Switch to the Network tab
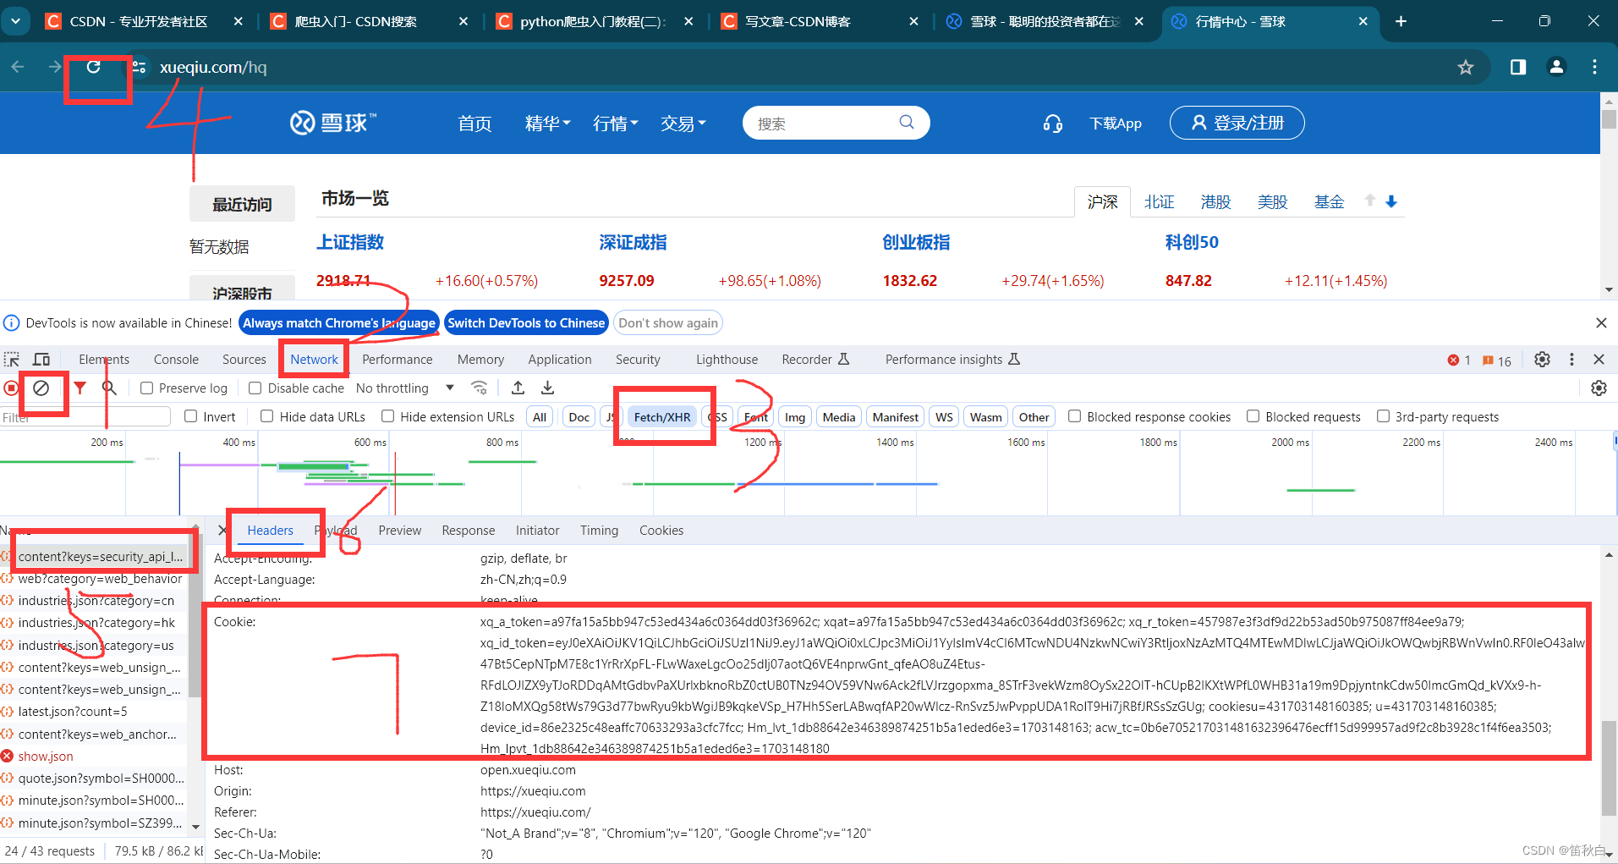 tap(314, 359)
